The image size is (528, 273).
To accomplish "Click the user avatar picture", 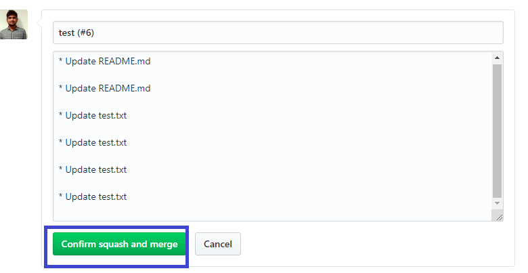I will [x=14, y=24].
